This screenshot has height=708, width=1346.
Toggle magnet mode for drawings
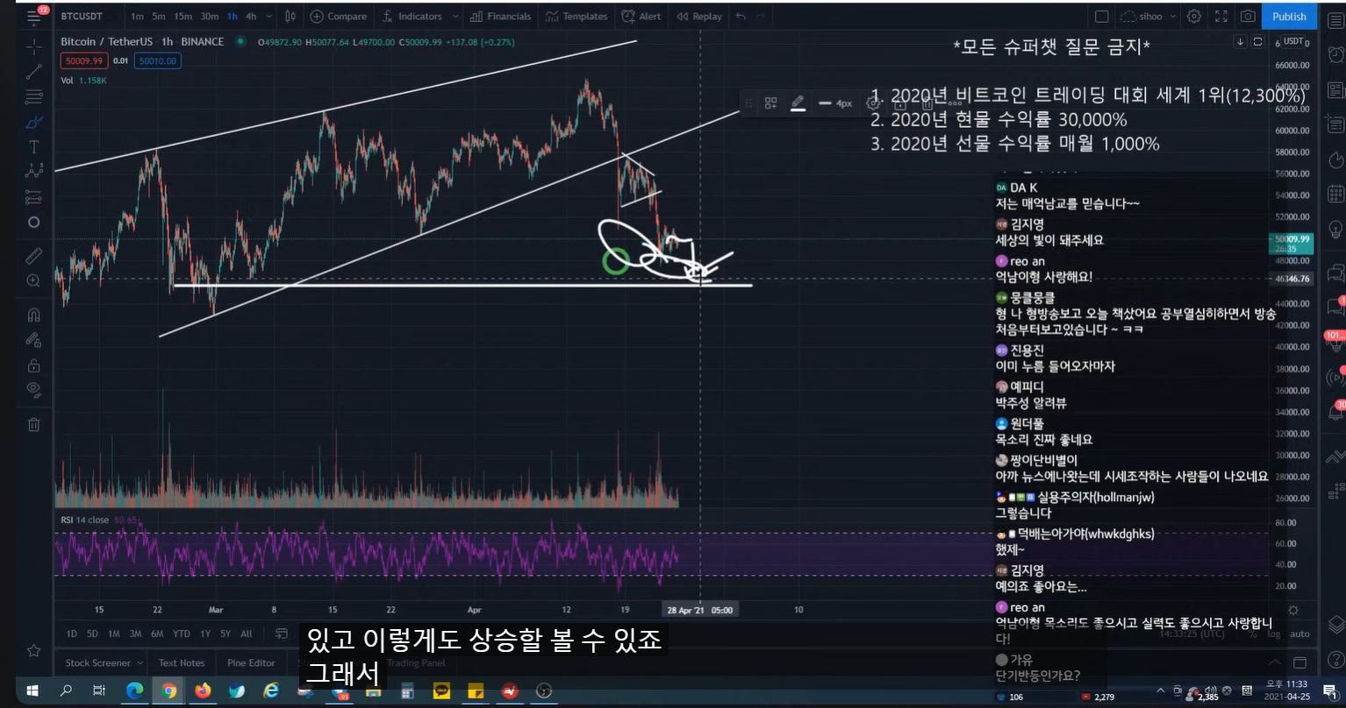pyautogui.click(x=33, y=315)
